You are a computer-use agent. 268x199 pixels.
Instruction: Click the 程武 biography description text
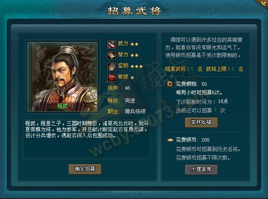87,130
